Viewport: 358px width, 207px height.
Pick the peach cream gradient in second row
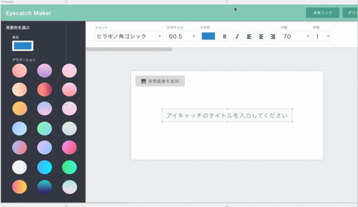[x=19, y=89]
